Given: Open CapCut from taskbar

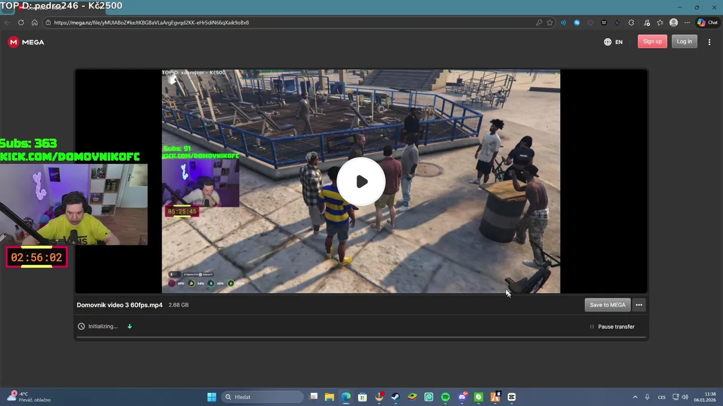Looking at the screenshot, I should (512, 397).
